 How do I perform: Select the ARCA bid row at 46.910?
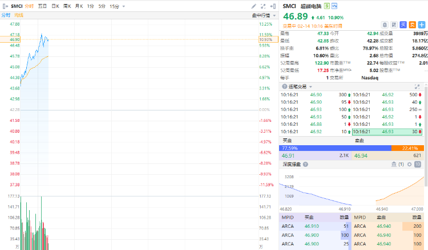(x=315, y=226)
